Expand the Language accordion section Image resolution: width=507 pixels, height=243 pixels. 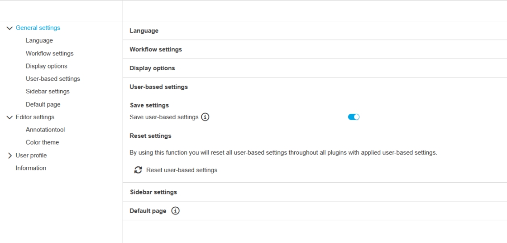pos(144,31)
